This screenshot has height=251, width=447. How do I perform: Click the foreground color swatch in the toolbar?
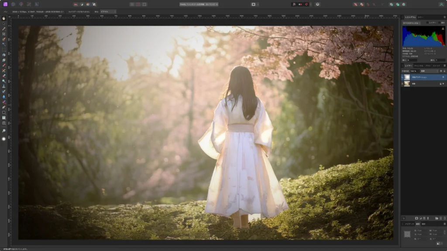pos(4,139)
